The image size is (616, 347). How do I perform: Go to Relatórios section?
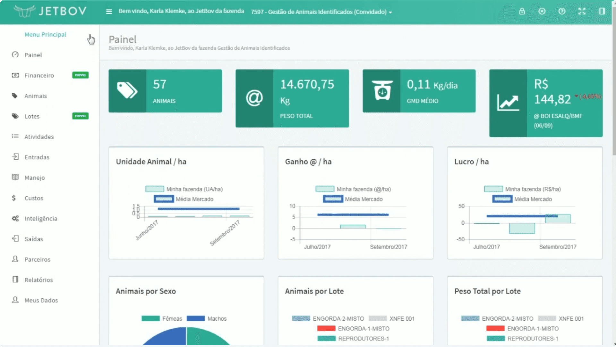tap(39, 280)
